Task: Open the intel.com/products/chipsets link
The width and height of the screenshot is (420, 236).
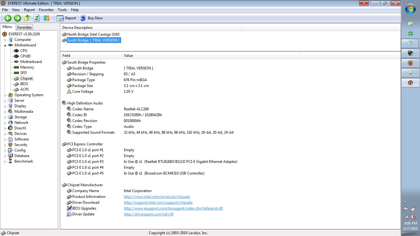Action: point(157,197)
